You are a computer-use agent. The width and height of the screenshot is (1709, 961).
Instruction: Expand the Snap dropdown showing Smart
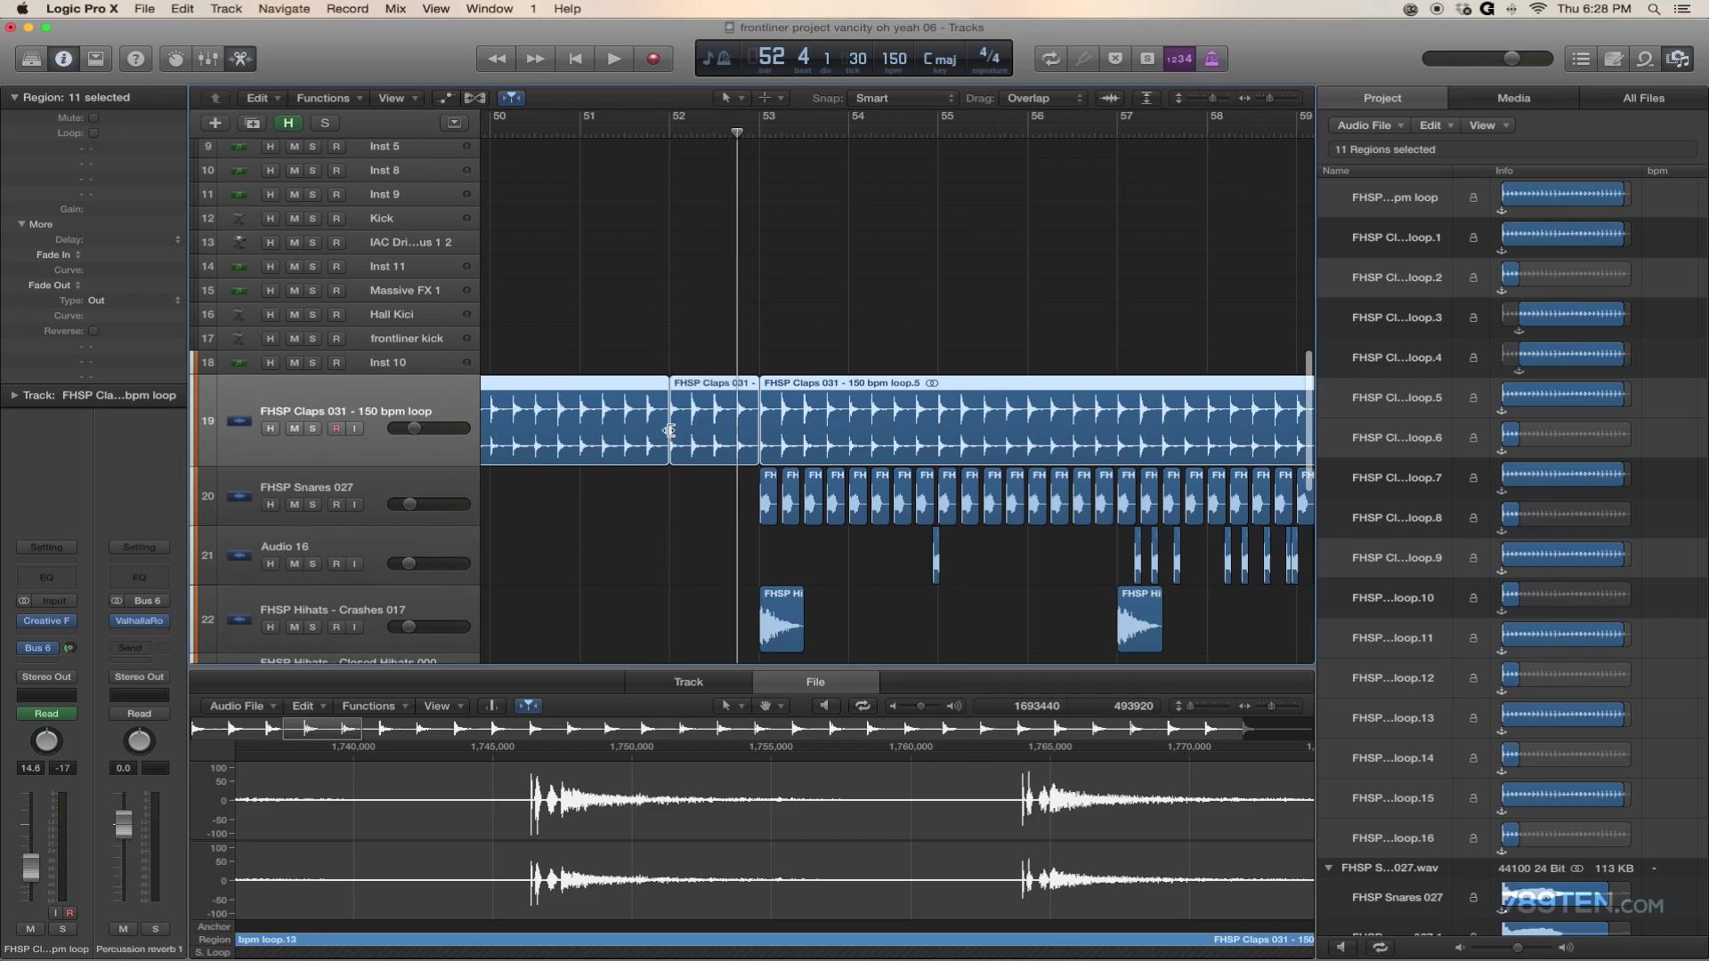(903, 97)
